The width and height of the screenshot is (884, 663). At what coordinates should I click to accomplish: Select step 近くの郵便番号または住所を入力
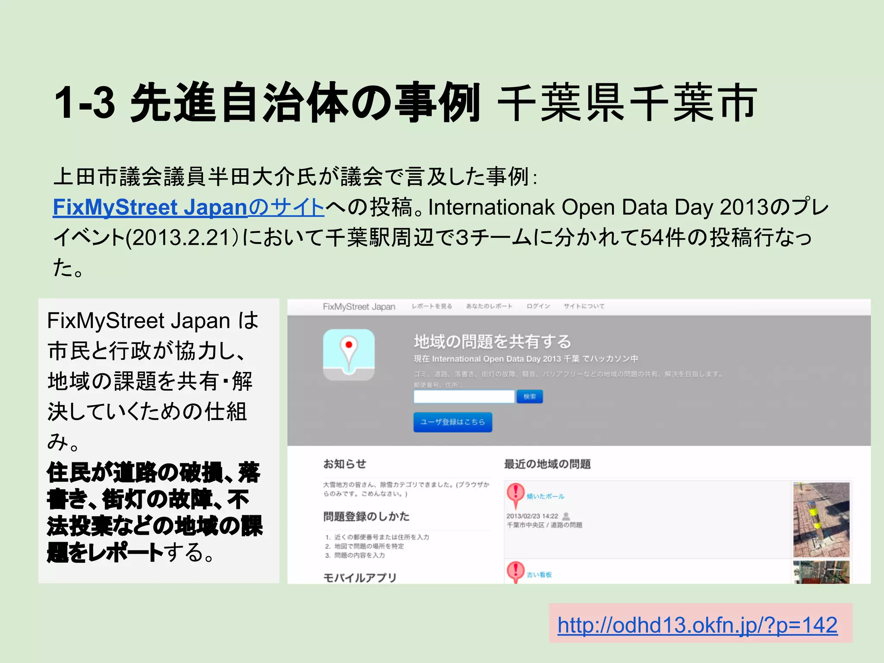point(382,537)
